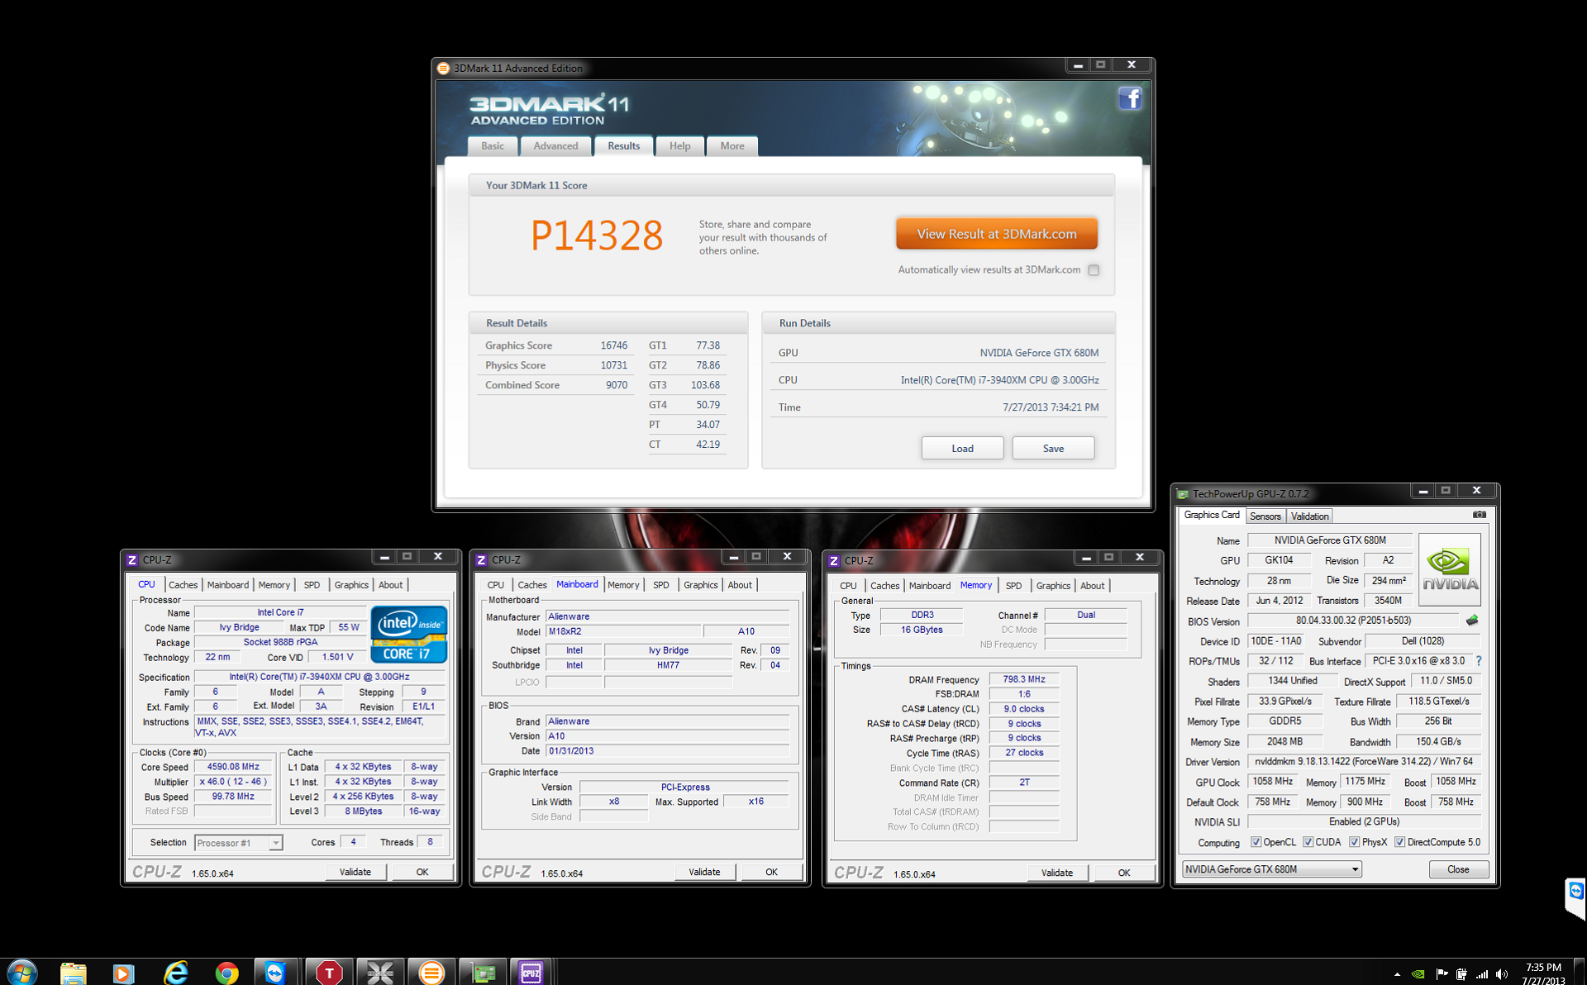
Task: Click the battery power tray icon
Action: [1461, 973]
